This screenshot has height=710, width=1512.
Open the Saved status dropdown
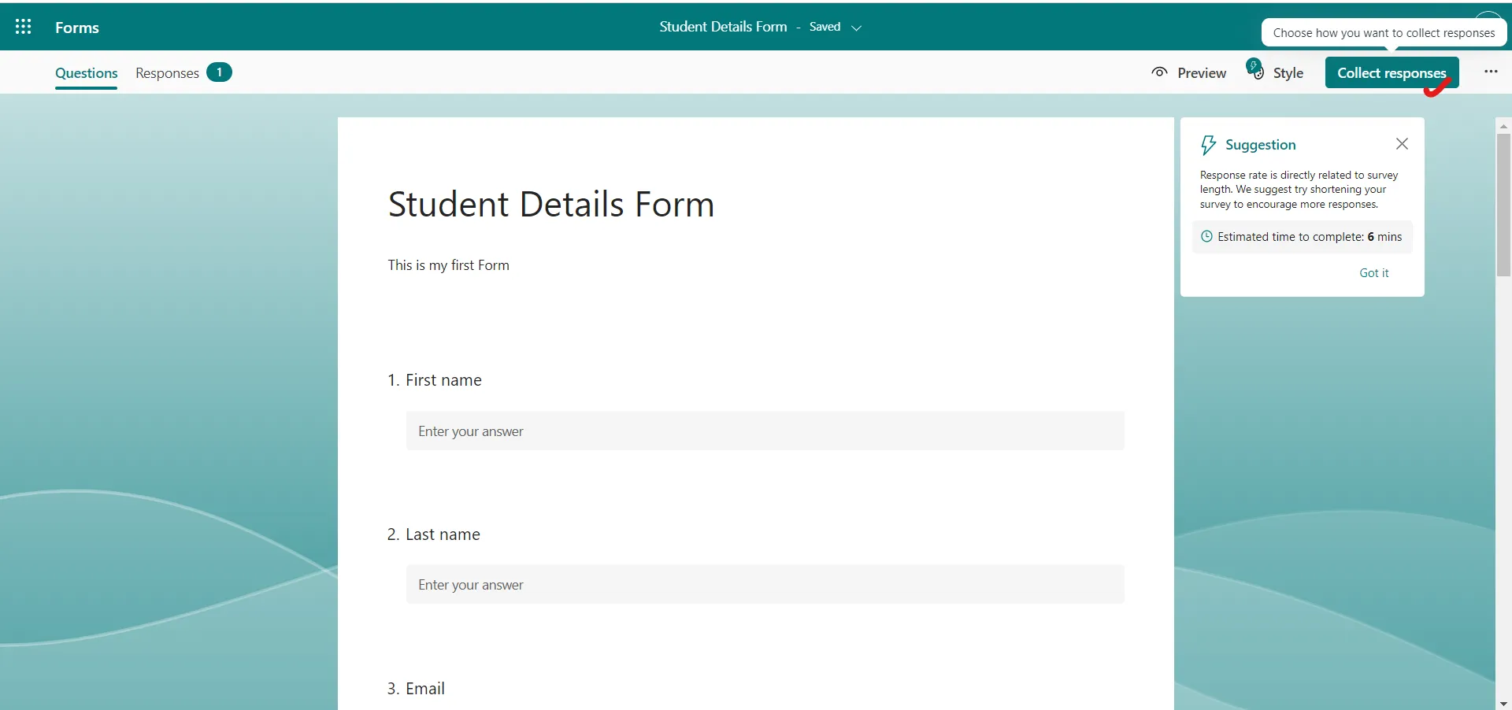(x=857, y=27)
